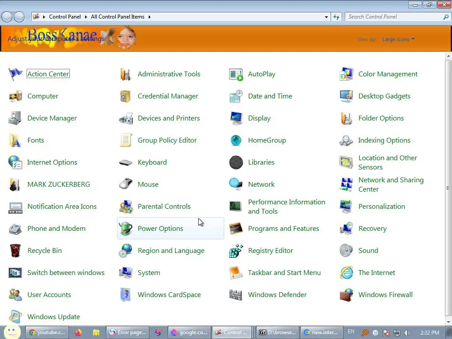Viewport: 452px width, 339px height.
Task: Open the Recovery link
Action: (x=373, y=229)
